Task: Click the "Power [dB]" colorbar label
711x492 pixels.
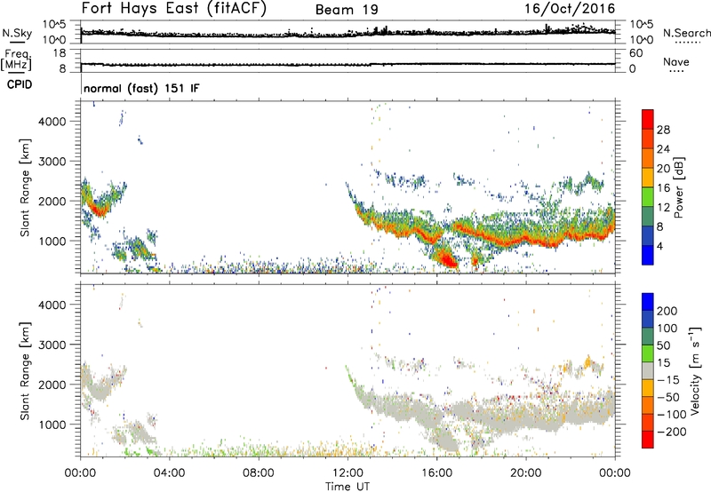Action: [678, 187]
